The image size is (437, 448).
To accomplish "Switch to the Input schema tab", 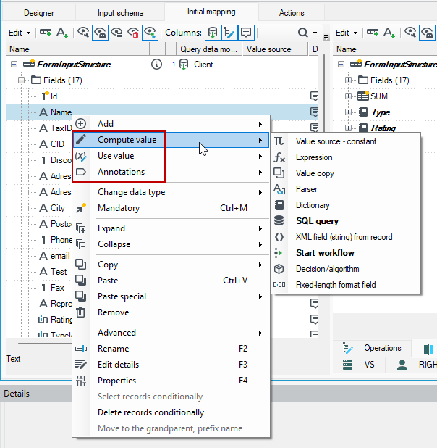I will pyautogui.click(x=120, y=13).
